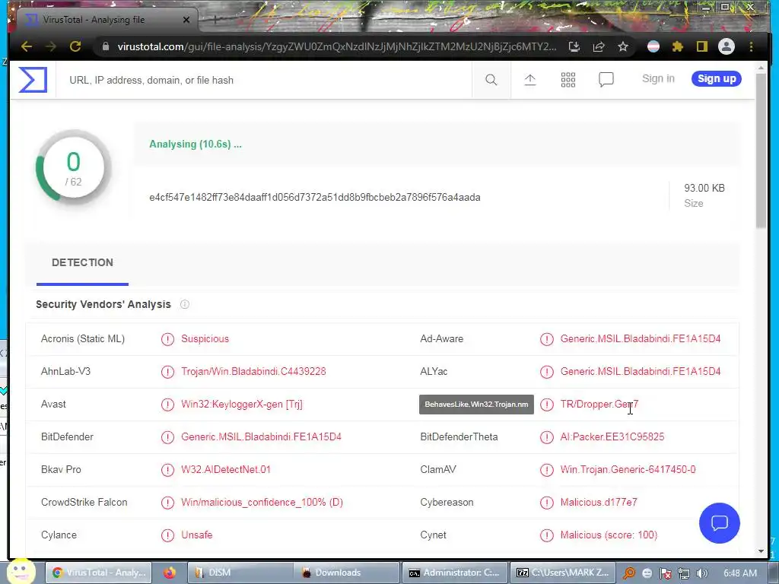Click the Cylance Unsafe result
Screen dimensions: 779x584
(x=197, y=535)
